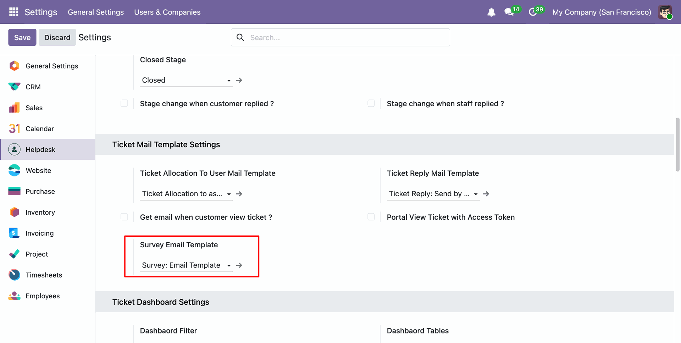Enable Stage change when customer replied
This screenshot has width=681, height=343.
(x=124, y=103)
